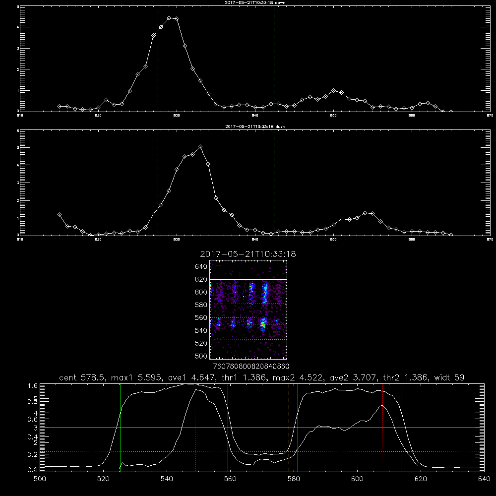Click the large timestamp title above the spectral image
The image size is (496, 496).
tap(248, 254)
